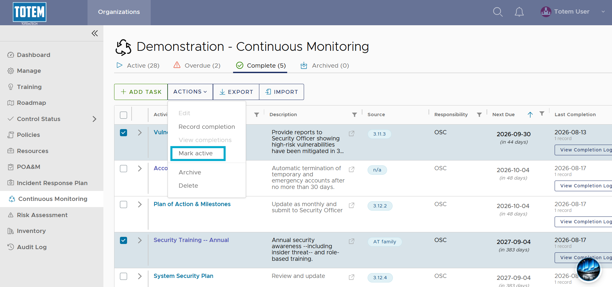Click the Resources briefcase icon
Image resolution: width=612 pixels, height=287 pixels.
click(x=11, y=151)
